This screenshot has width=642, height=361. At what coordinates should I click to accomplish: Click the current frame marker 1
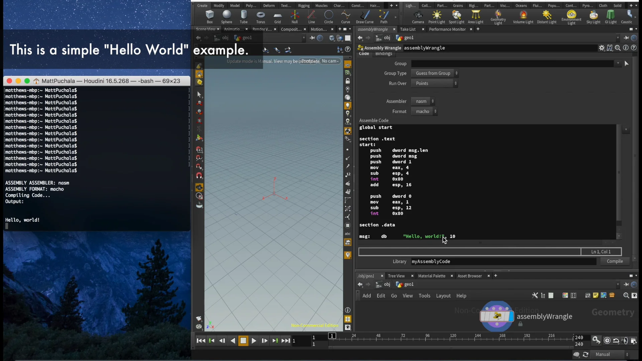(332, 336)
